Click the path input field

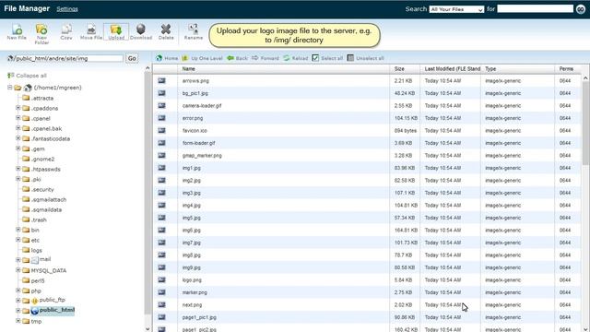coord(69,59)
